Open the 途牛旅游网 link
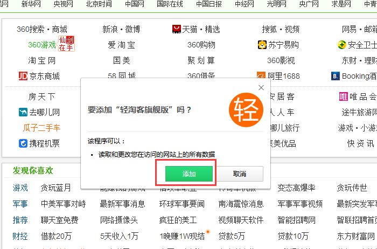 (x=359, y=112)
